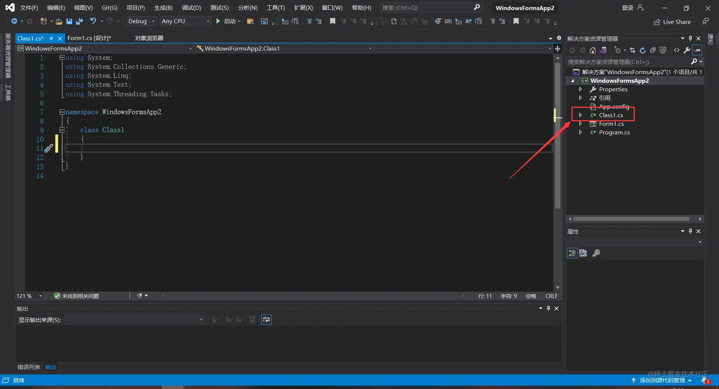Click the blue Refresh icon in Solution Explorer
This screenshot has width=719, height=389.
(x=643, y=50)
